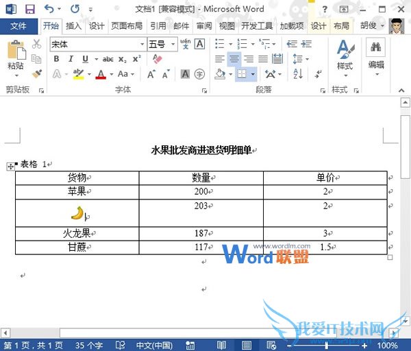The height and width of the screenshot is (351, 411).
Task: Toggle character shading icon
Action: [186, 74]
